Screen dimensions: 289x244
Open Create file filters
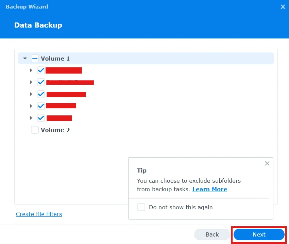click(39, 214)
